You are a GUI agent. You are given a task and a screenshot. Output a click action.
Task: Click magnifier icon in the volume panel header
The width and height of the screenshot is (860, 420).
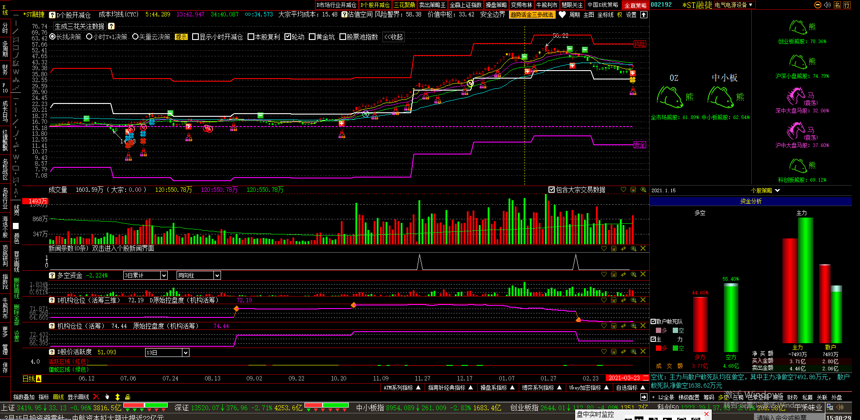pos(643,190)
